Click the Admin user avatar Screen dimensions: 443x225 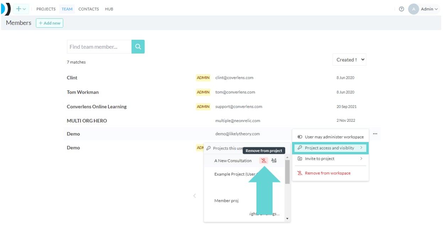(414, 9)
